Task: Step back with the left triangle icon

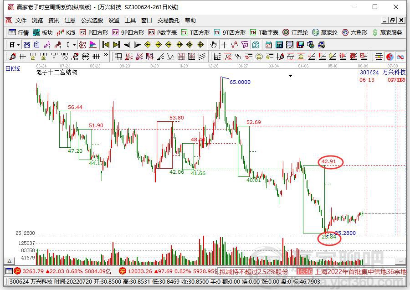Action: pos(127,45)
